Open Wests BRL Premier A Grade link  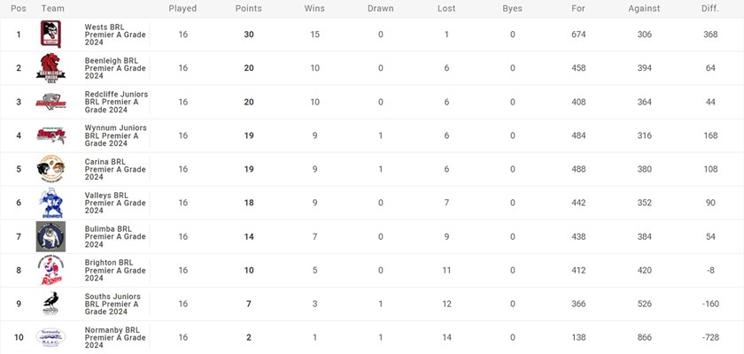click(115, 35)
